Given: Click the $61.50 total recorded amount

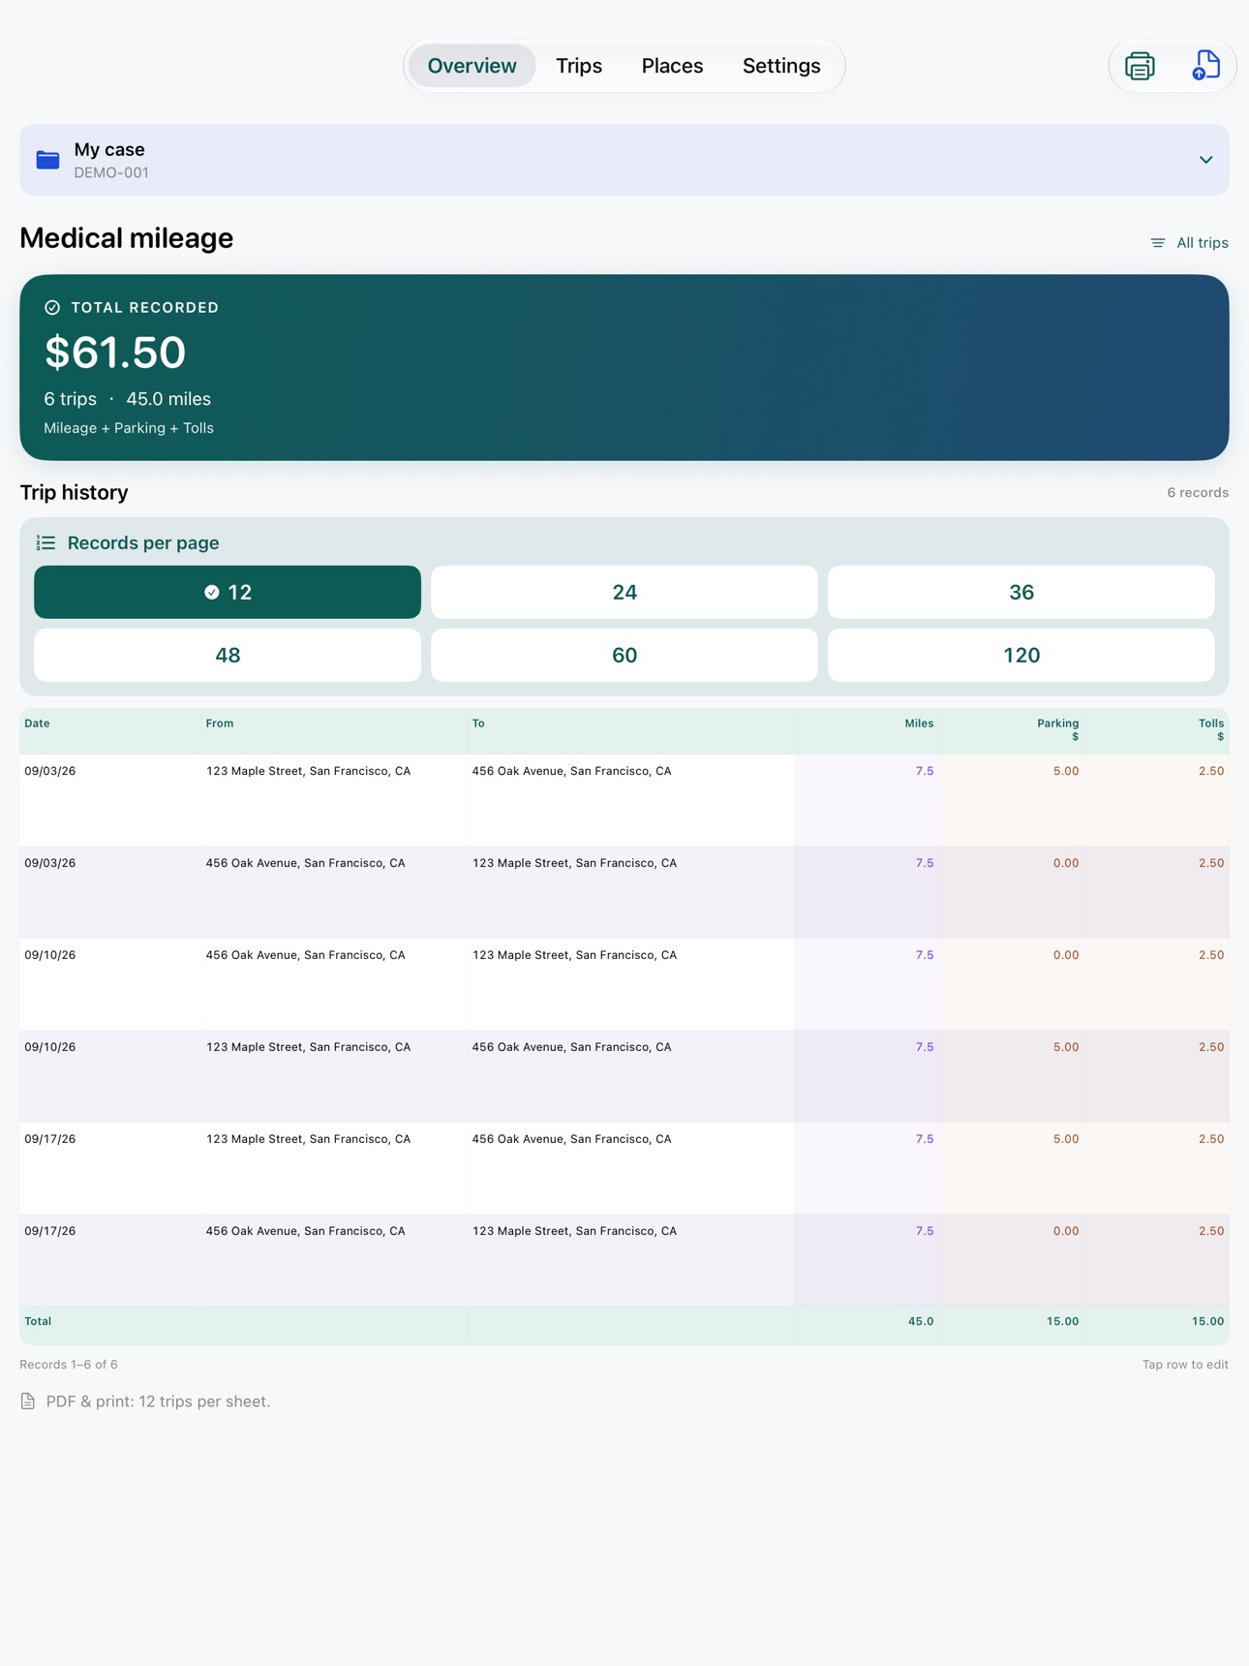Looking at the screenshot, I should pos(115,353).
